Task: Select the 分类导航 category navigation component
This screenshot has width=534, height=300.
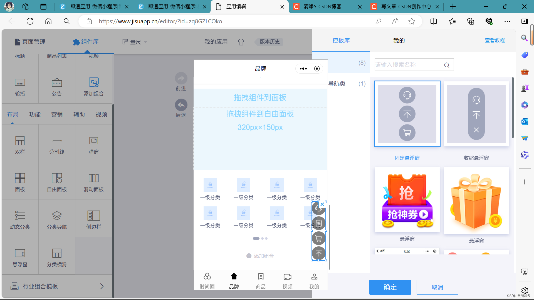Action: coord(57,219)
